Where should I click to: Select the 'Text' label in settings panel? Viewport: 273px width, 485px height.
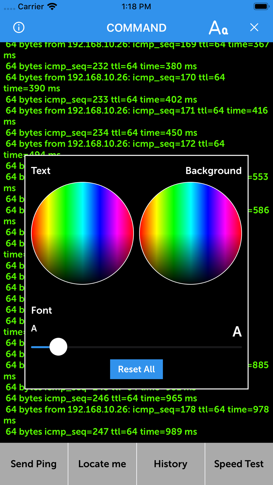click(x=41, y=171)
